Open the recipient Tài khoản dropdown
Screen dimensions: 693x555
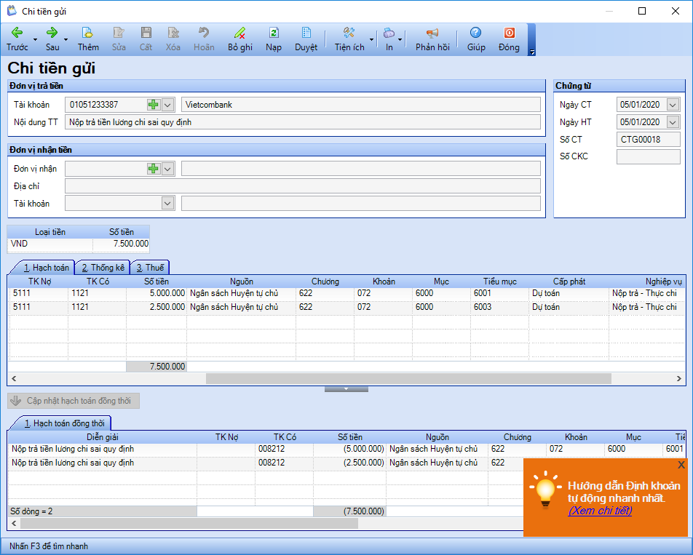click(x=167, y=204)
